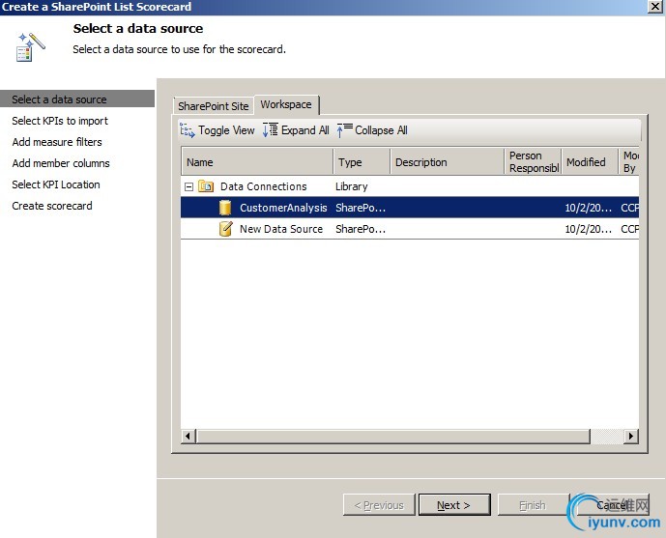Collapse the Data Connections tree node

(189, 186)
